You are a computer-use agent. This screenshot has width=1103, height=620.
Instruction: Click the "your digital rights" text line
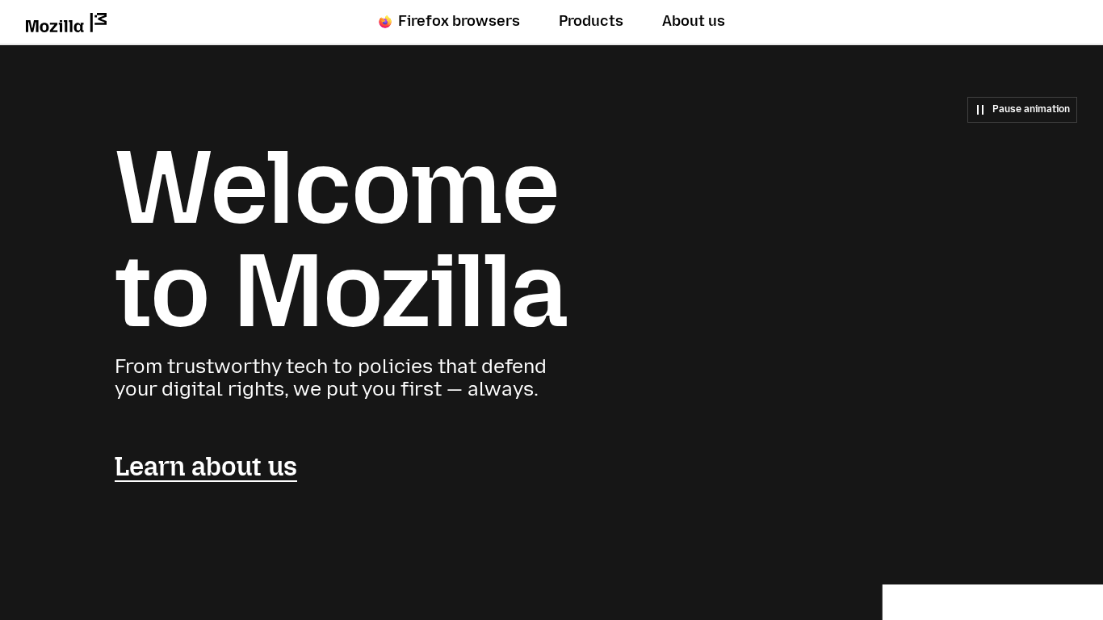pos(325,389)
